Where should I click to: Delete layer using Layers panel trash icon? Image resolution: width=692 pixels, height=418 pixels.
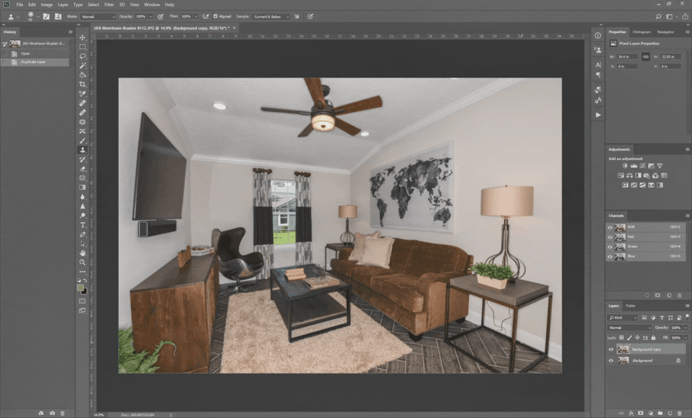click(x=680, y=412)
